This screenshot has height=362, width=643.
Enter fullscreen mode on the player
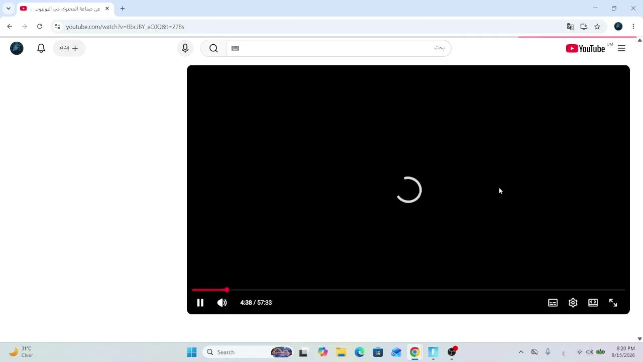[613, 303]
